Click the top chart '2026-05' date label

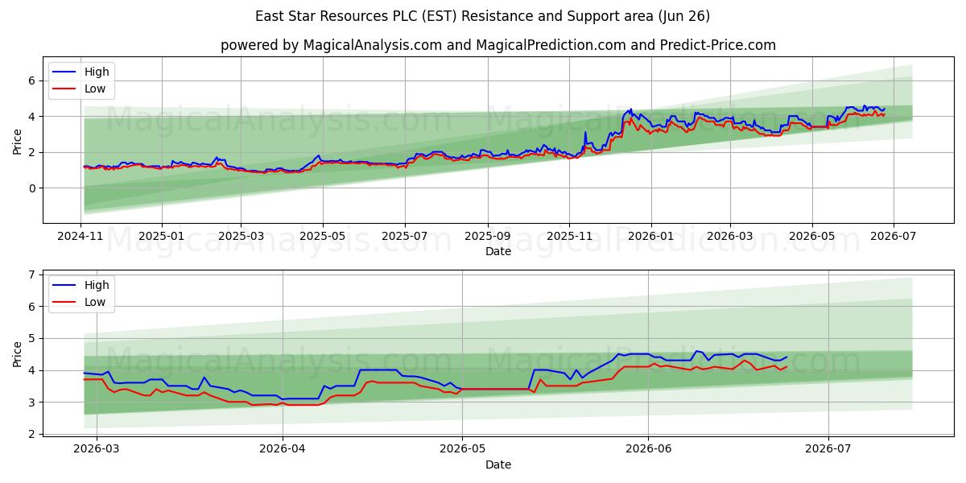pos(811,236)
